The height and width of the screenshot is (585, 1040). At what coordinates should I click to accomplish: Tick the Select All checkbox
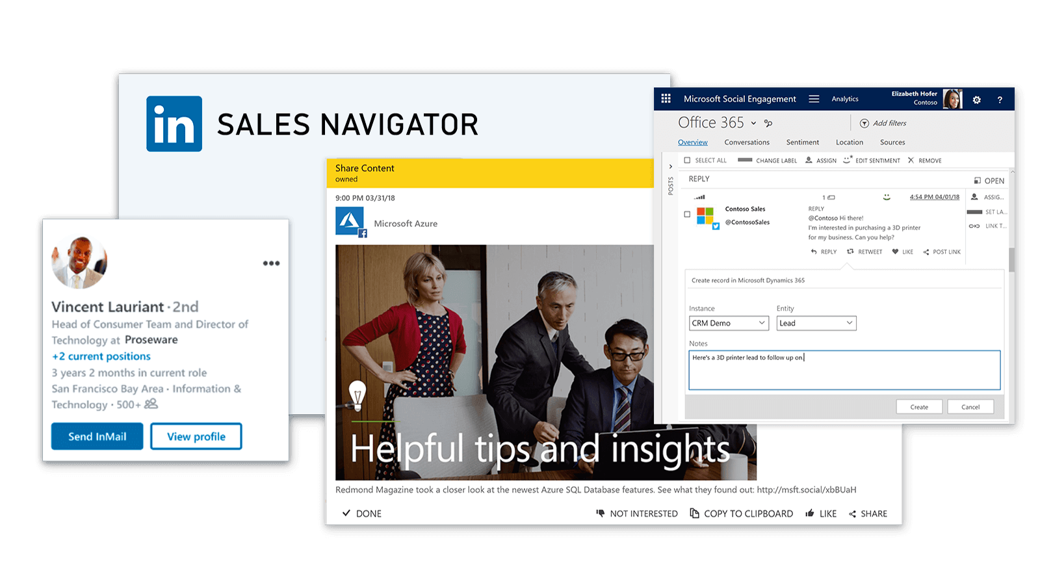click(x=687, y=161)
